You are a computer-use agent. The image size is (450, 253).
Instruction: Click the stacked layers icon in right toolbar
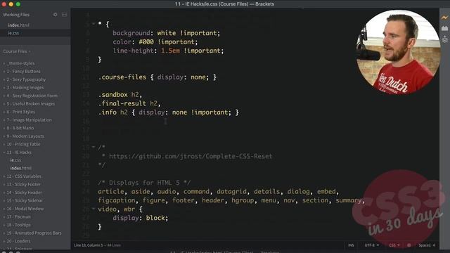point(444,39)
